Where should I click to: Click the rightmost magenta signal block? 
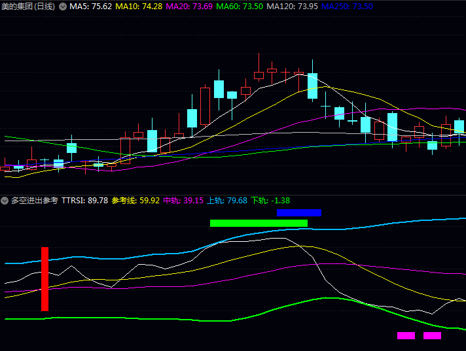[432, 335]
